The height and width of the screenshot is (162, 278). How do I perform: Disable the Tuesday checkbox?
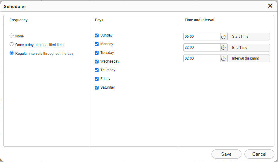tap(97, 53)
